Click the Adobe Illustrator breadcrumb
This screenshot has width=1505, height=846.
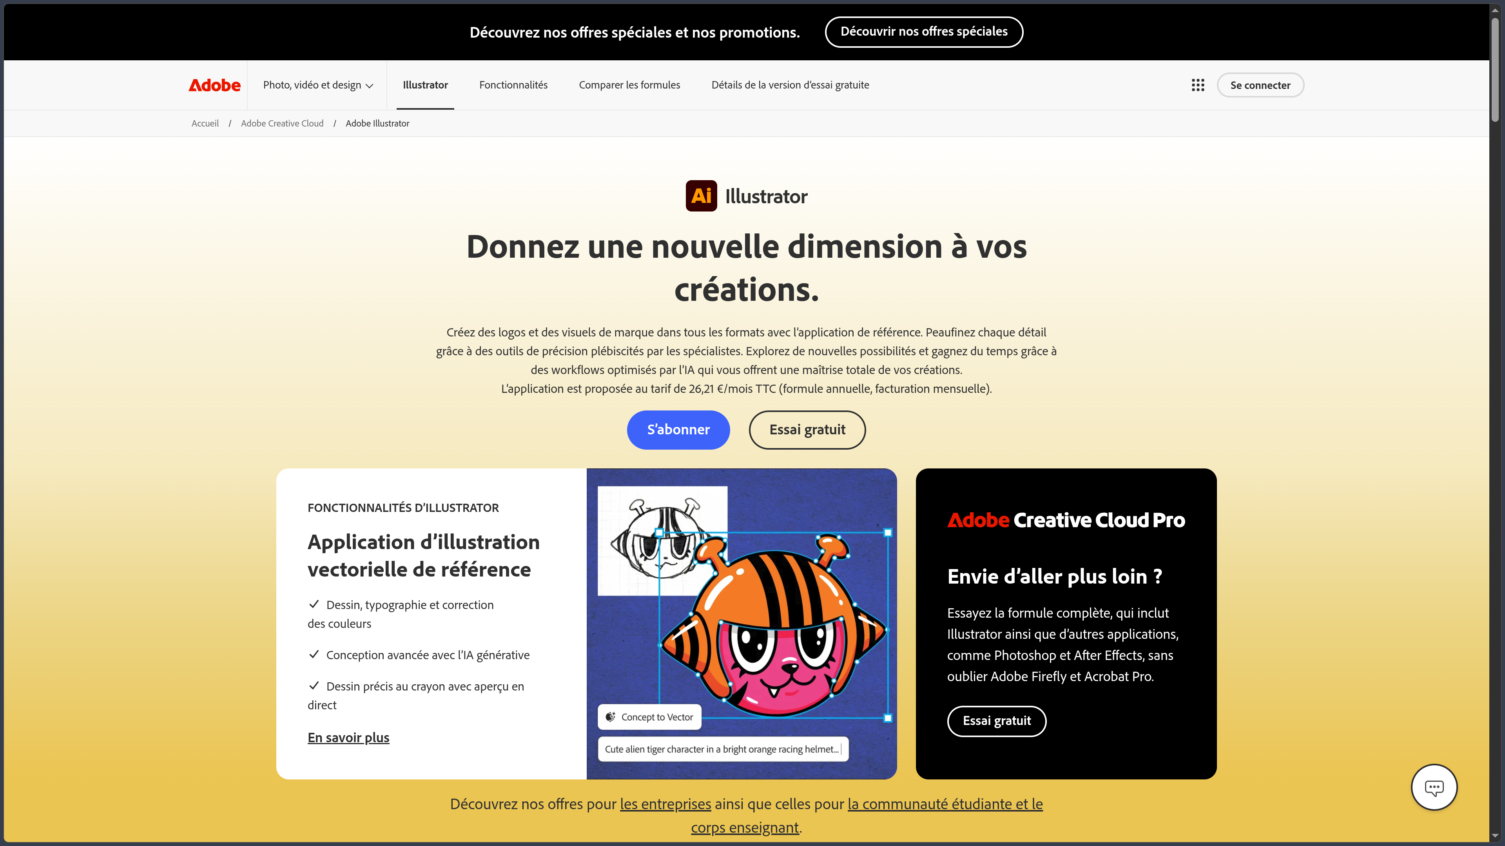[x=377, y=123]
